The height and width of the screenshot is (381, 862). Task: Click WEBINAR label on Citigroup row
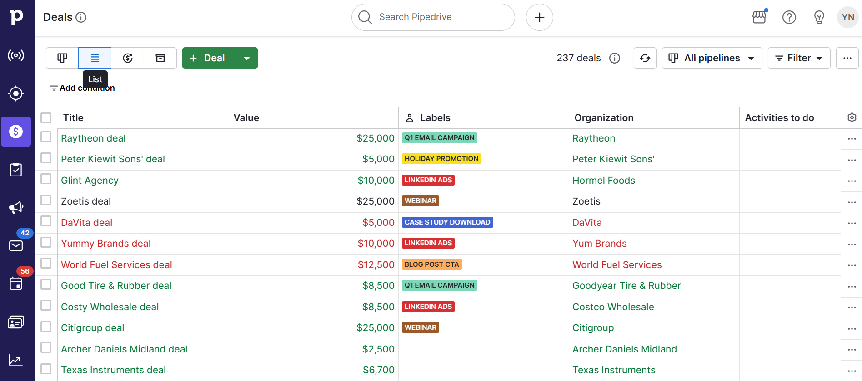point(421,327)
